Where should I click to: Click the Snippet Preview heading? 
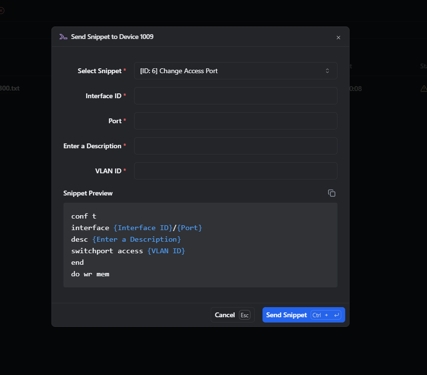pos(88,193)
